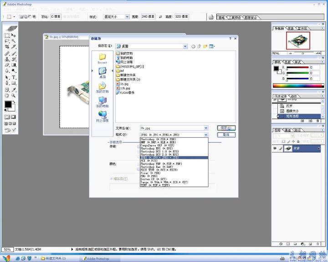Select the Hand tool

coord(7,96)
